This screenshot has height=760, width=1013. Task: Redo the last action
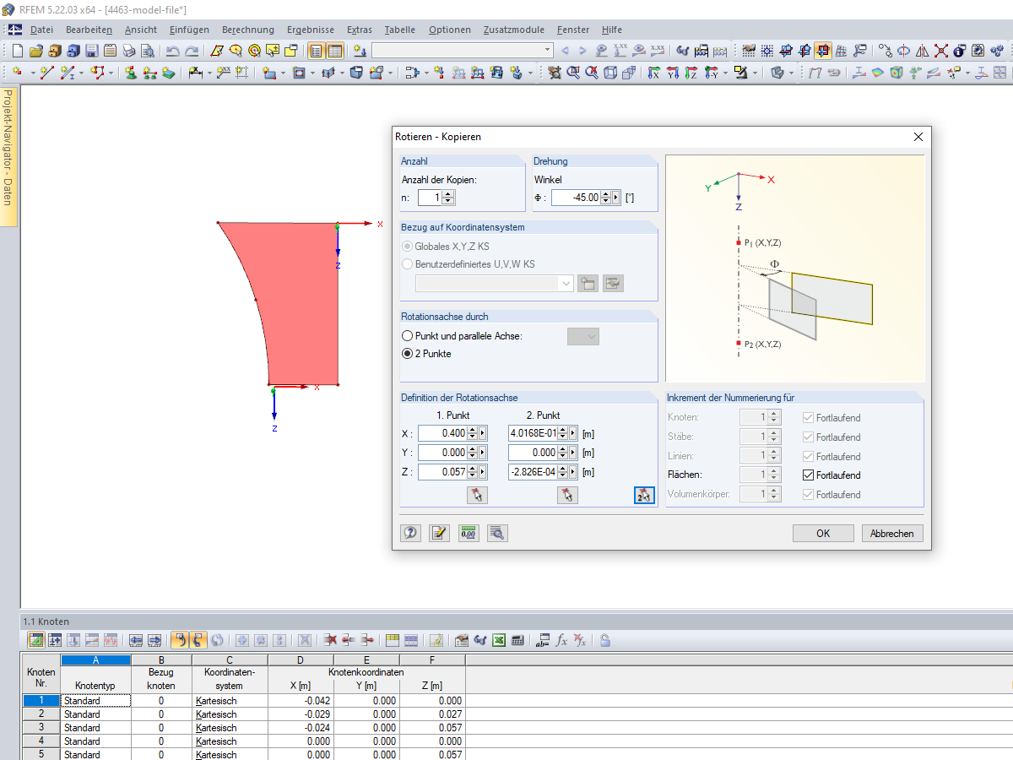[x=192, y=51]
